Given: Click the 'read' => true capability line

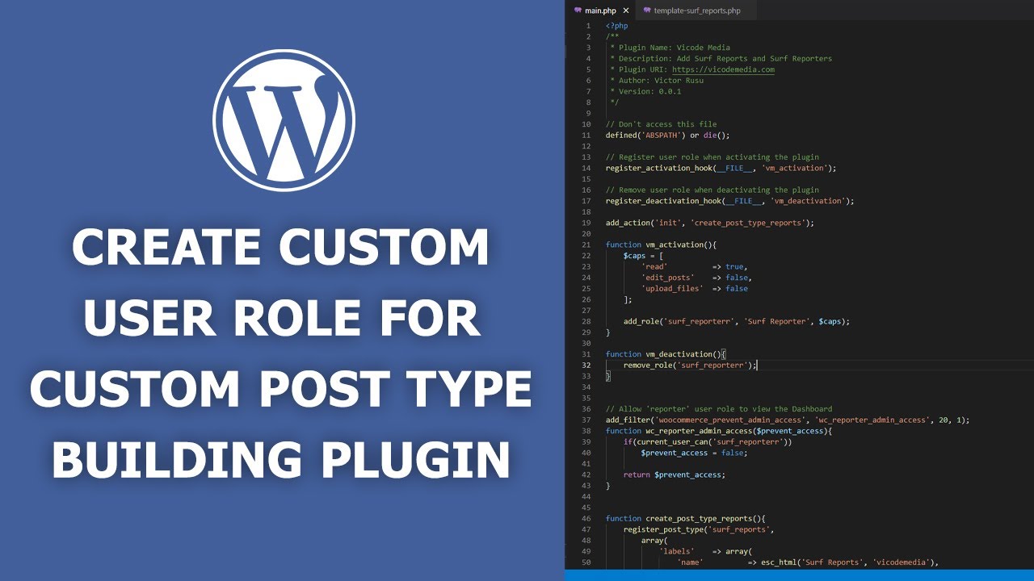Looking at the screenshot, I should [x=695, y=266].
